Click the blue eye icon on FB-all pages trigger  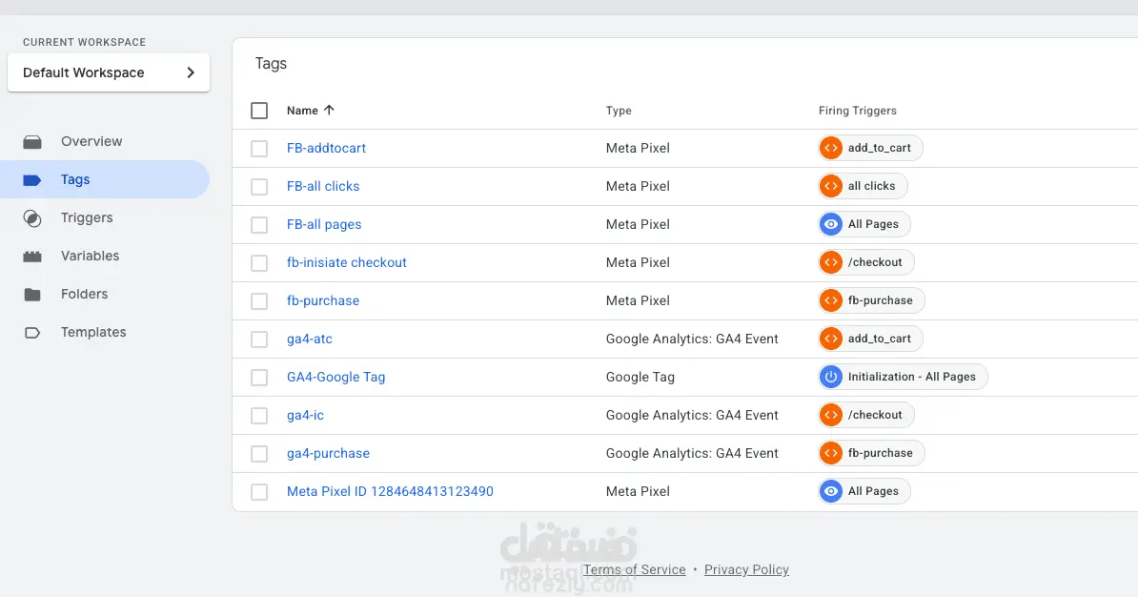coord(831,224)
